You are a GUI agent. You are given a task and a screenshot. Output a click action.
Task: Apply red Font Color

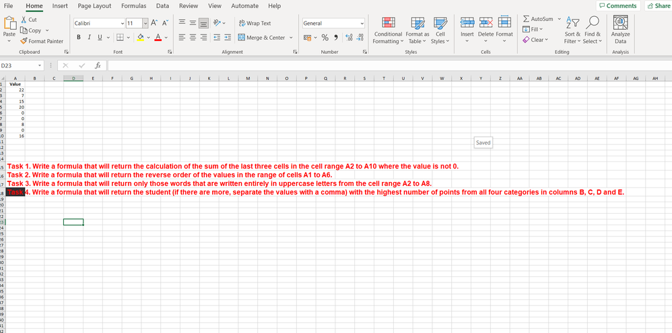(x=158, y=38)
